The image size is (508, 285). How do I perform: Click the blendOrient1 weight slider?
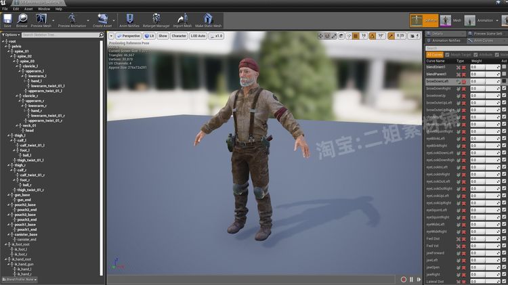[485, 67]
